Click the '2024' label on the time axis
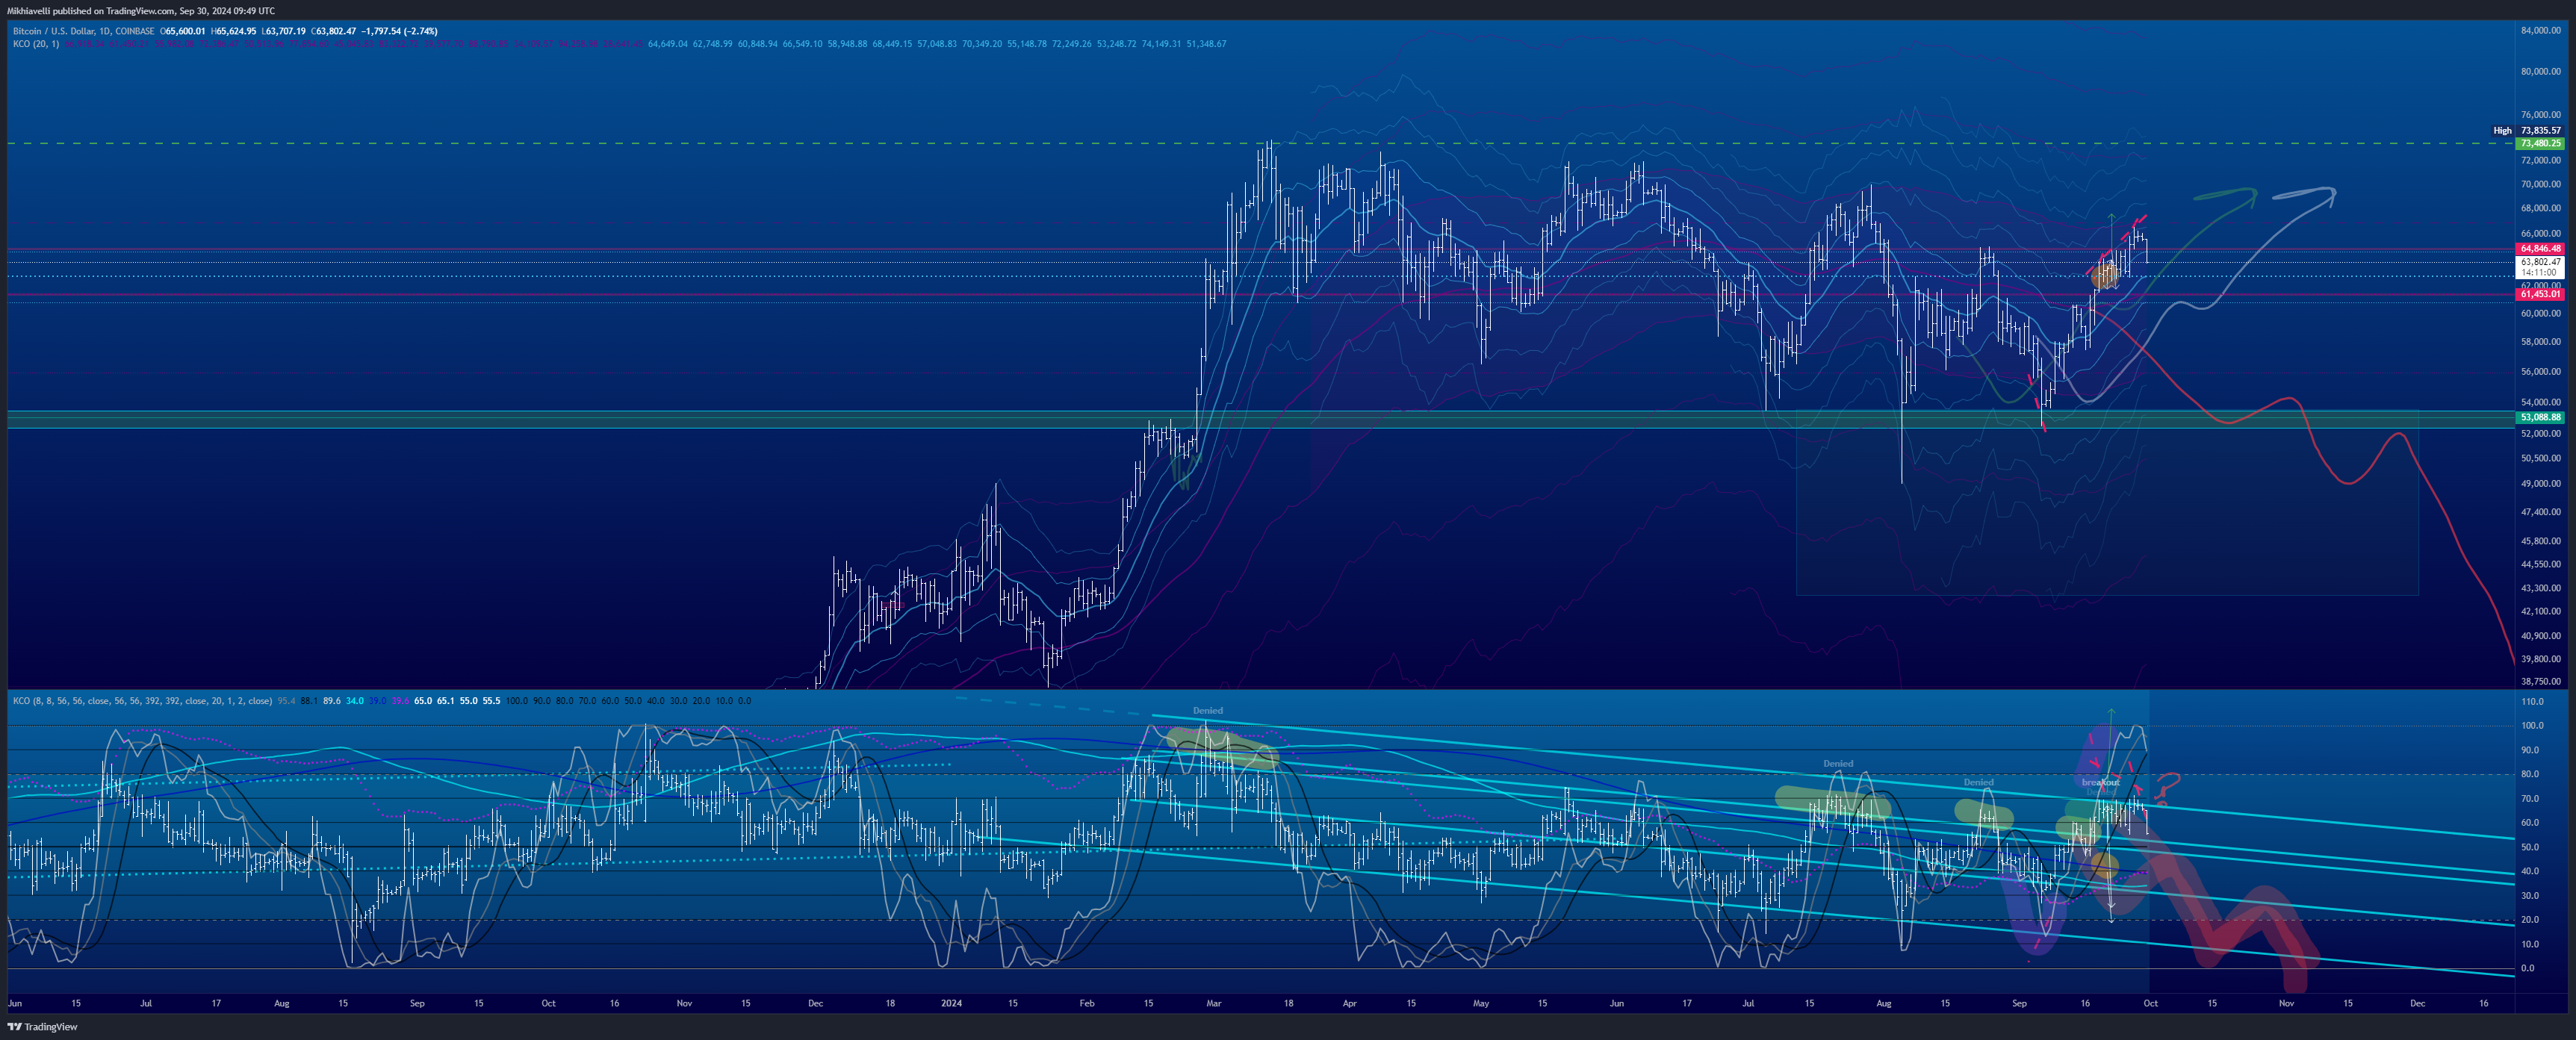This screenshot has height=1040, width=2576. click(x=951, y=1003)
